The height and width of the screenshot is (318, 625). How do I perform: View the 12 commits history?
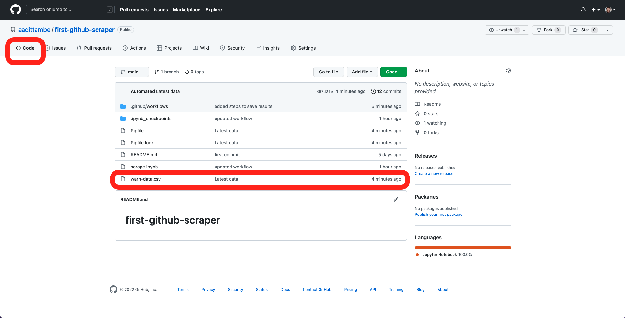(386, 91)
